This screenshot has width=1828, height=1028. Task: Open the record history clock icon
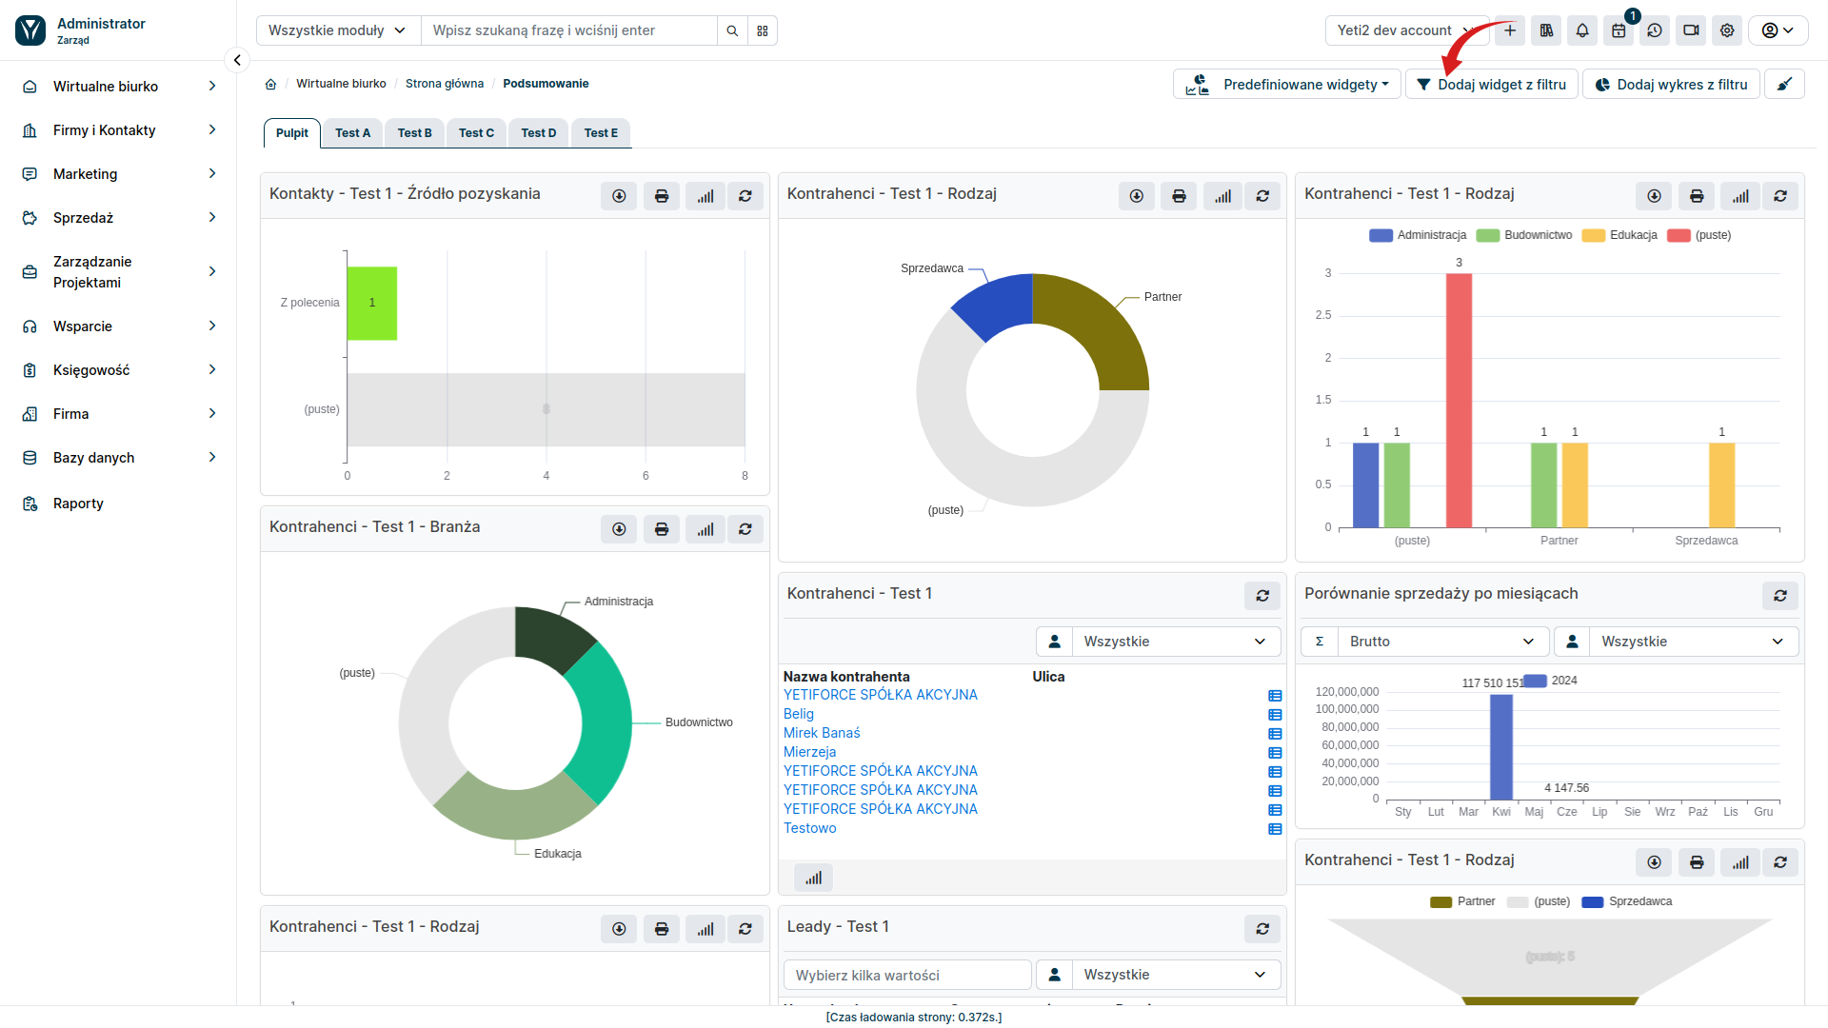[1655, 30]
